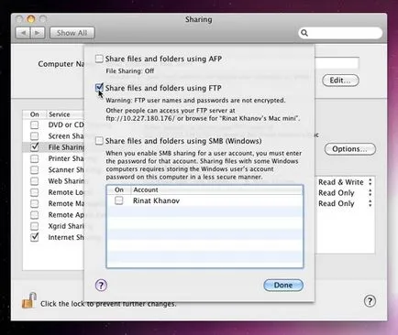398x335 pixels.
Task: Click the Done button
Action: tap(283, 285)
